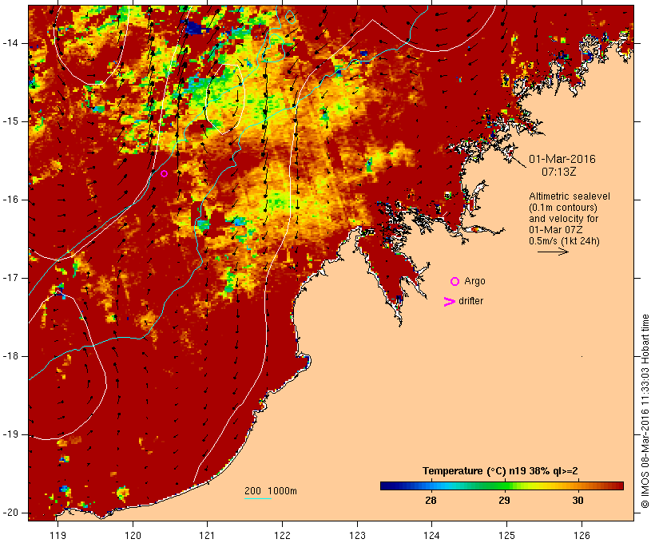655x543 pixels.
Task: Click the 'Argo' legend label
Action: pos(475,281)
